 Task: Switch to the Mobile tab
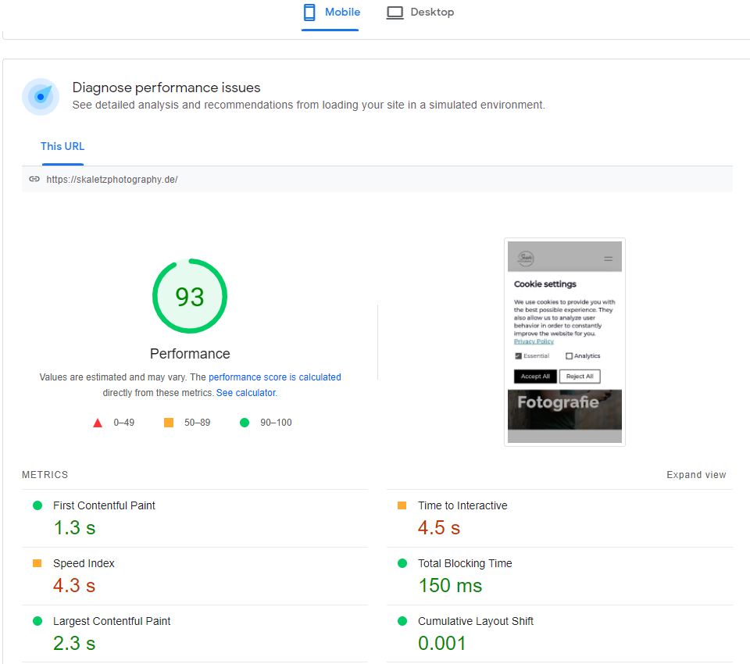(x=330, y=13)
